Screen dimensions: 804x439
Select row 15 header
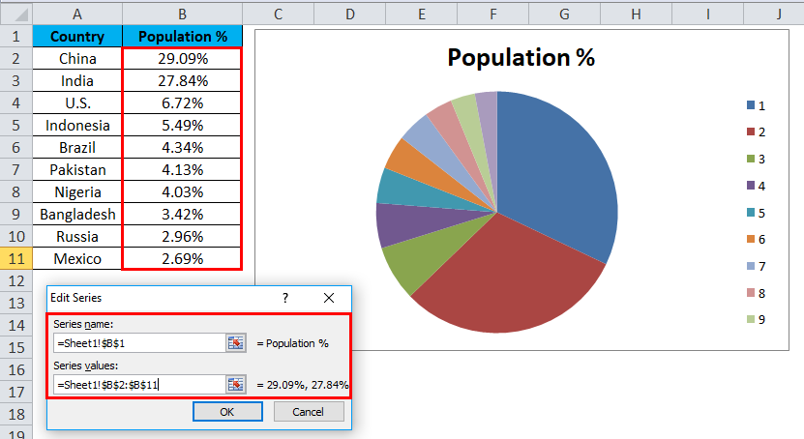(16, 347)
